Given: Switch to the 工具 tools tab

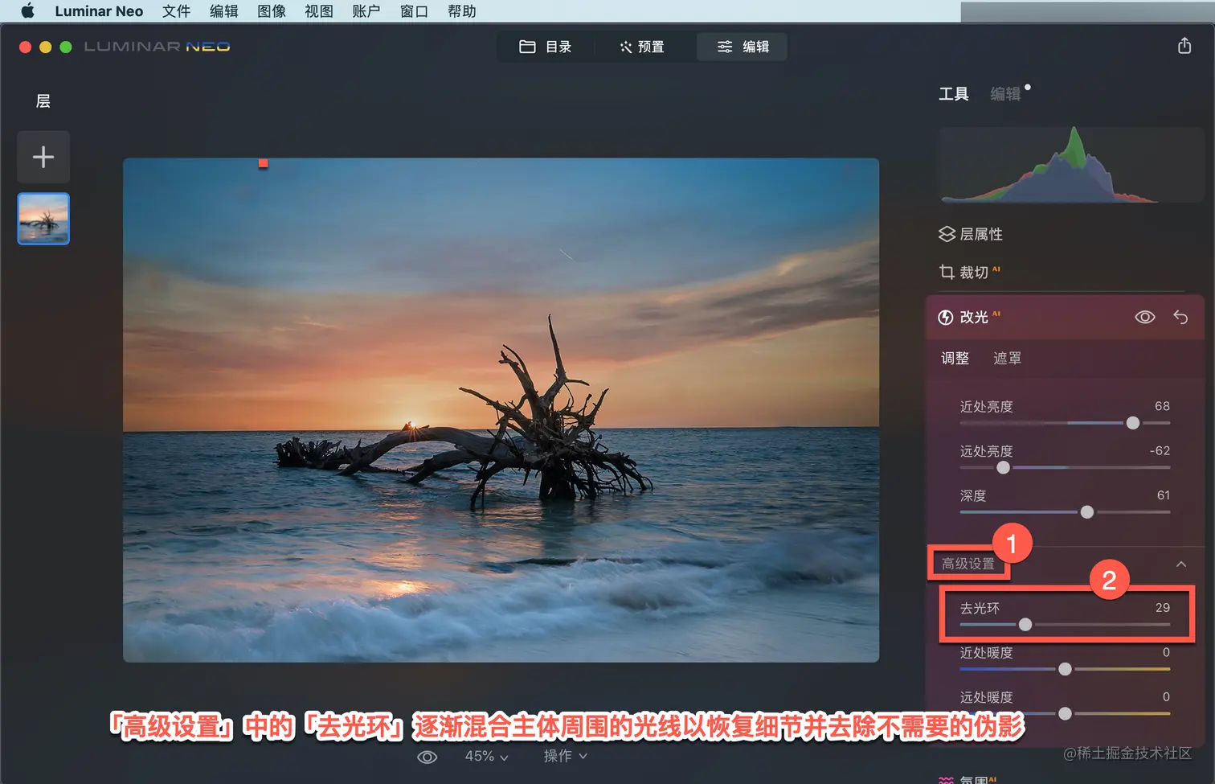Looking at the screenshot, I should click(x=954, y=94).
